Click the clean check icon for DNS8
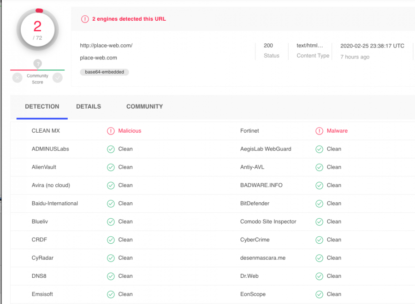Image resolution: width=415 pixels, height=304 pixels. coord(111,276)
